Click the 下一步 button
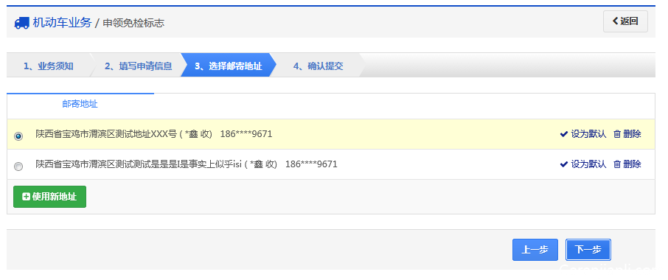Screen dimensions: 668x280 pos(588,250)
